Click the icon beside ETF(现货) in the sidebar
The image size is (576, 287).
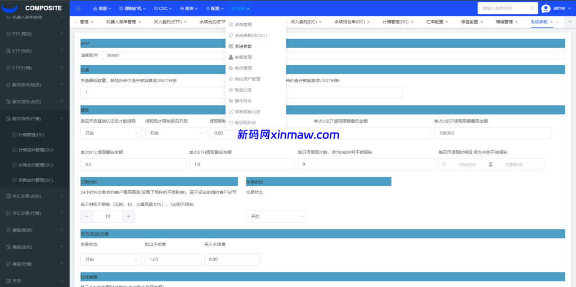click(x=9, y=34)
